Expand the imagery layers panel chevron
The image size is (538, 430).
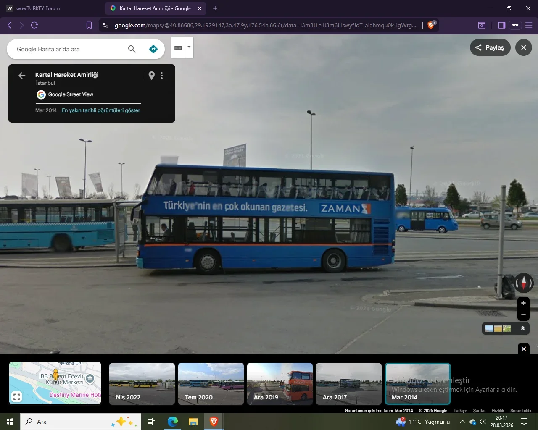pyautogui.click(x=523, y=328)
